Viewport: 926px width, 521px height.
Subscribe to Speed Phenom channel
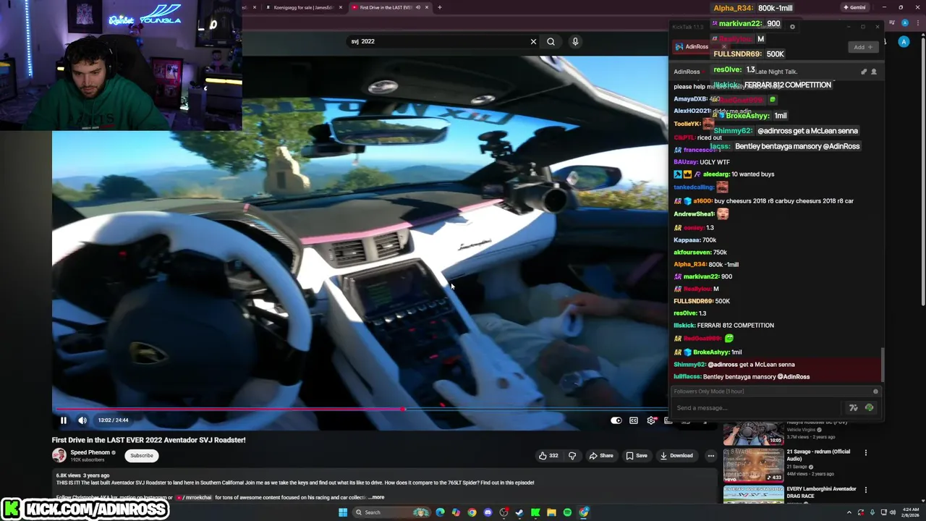[x=142, y=456]
